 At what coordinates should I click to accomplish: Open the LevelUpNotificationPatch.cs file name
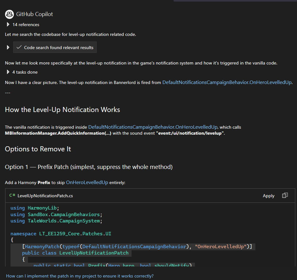45,196
